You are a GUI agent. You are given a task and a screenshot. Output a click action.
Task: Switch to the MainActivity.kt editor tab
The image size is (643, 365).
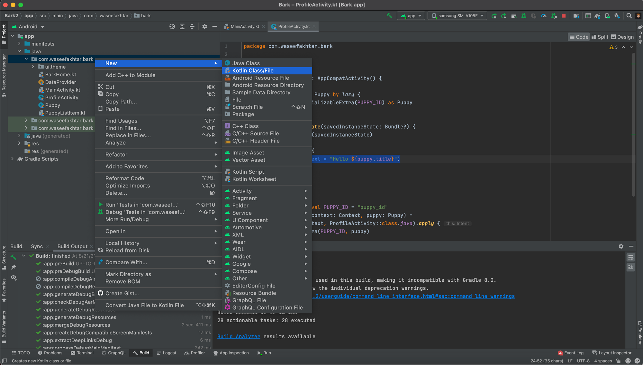coord(244,26)
